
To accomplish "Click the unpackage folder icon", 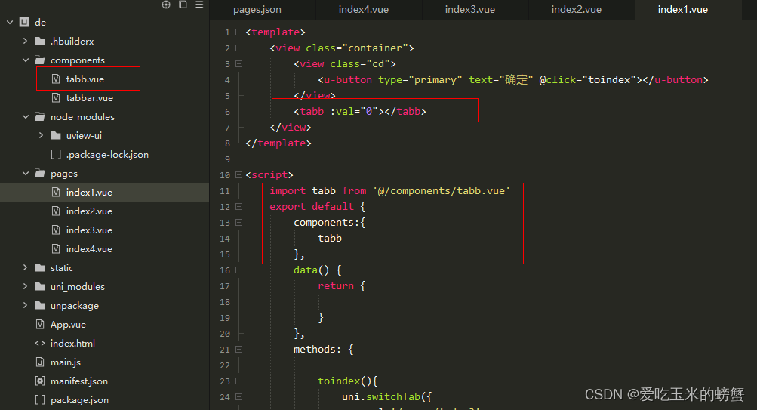I will pyautogui.click(x=41, y=305).
